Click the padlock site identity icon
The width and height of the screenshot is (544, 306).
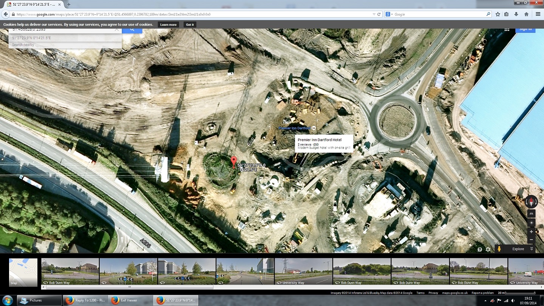point(13,14)
